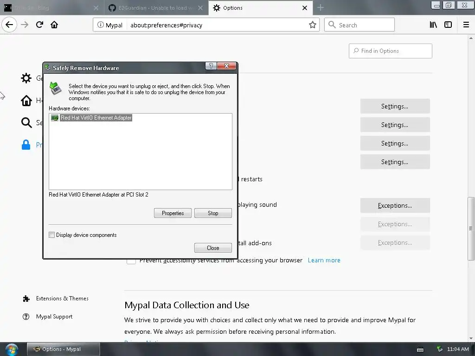Screen dimensions: 475x356
Task: Click the browser Search box
Action: [359, 25]
